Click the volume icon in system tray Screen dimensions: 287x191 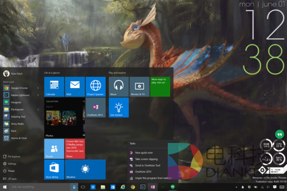(268, 187)
